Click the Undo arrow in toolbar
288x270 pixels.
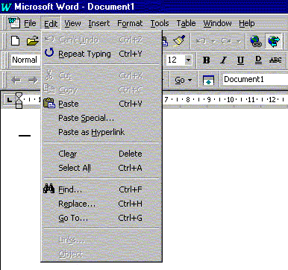[x=201, y=41]
